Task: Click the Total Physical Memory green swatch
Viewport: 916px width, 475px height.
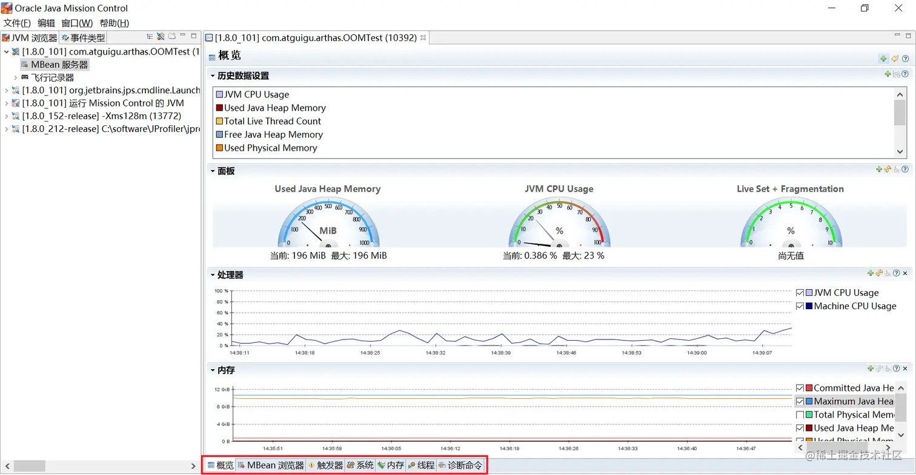Action: point(809,414)
